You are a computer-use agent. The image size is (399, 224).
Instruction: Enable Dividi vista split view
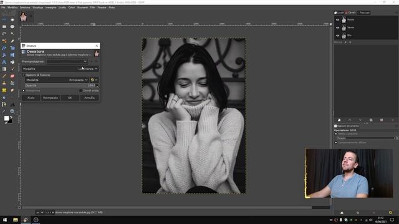point(80,91)
